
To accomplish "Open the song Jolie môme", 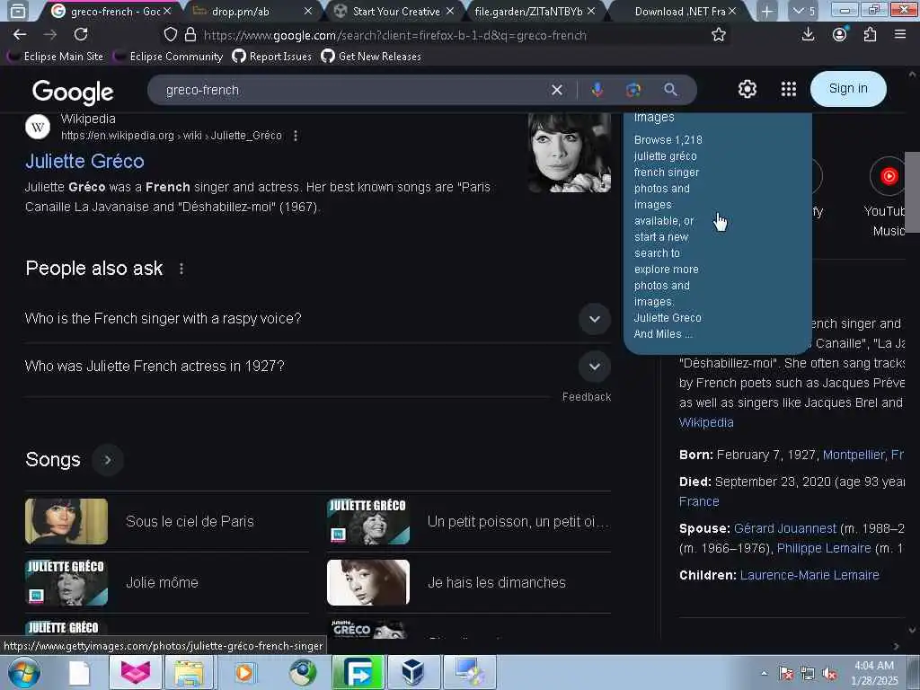I will point(167,582).
